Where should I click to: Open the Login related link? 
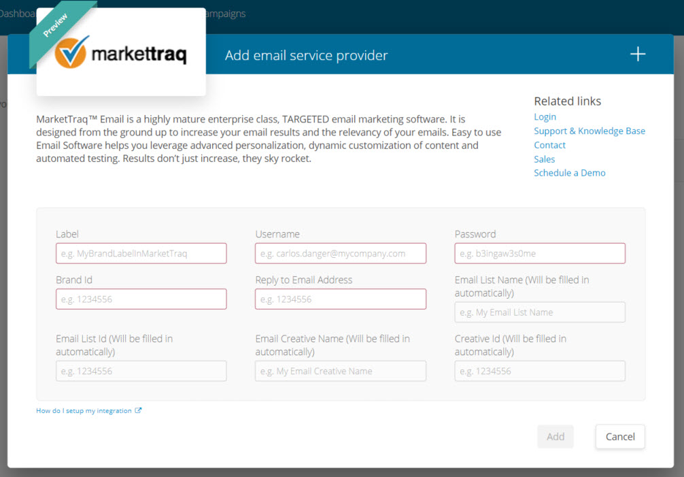click(545, 117)
